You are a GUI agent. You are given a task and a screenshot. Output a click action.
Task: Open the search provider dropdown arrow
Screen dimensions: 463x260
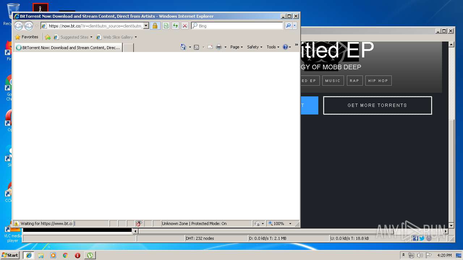pos(295,26)
